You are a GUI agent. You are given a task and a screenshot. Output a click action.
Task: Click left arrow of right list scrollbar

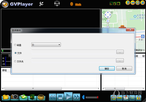tap(103, 88)
